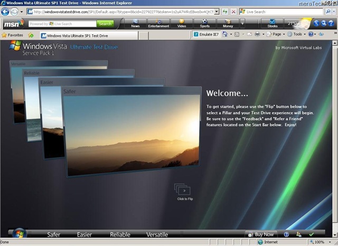Stop loading with the red X icon

tap(233, 12)
